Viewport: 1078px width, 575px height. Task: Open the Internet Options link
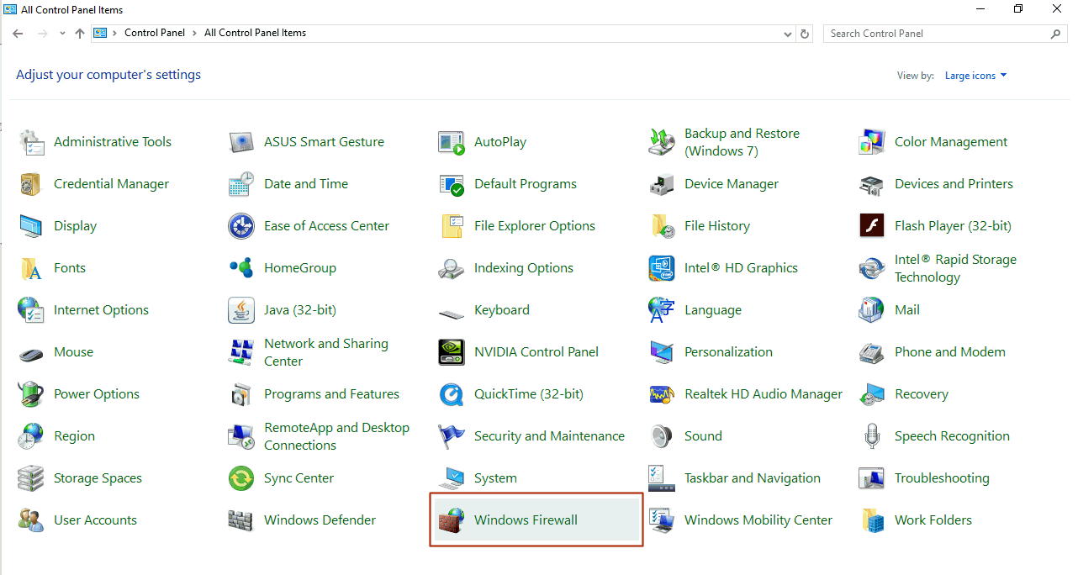click(x=101, y=310)
